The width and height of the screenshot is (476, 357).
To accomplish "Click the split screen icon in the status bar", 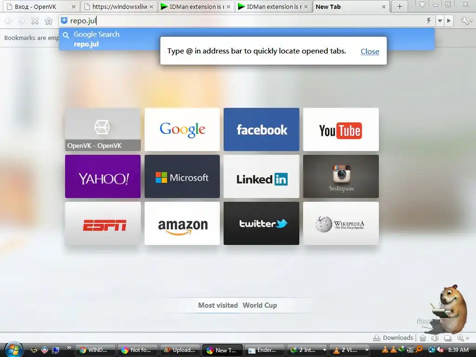I will (448, 338).
